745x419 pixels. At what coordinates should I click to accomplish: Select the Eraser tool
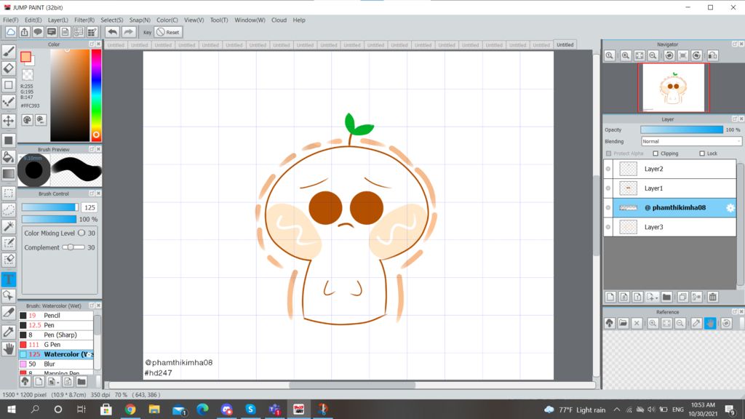coord(9,68)
